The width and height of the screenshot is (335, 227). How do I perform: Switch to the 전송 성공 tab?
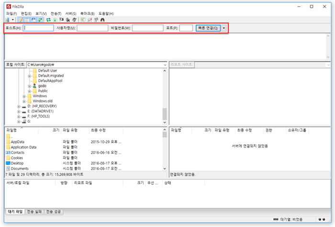coord(54,212)
